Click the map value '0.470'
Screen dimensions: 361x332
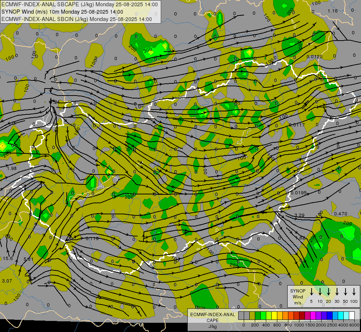[340, 214]
